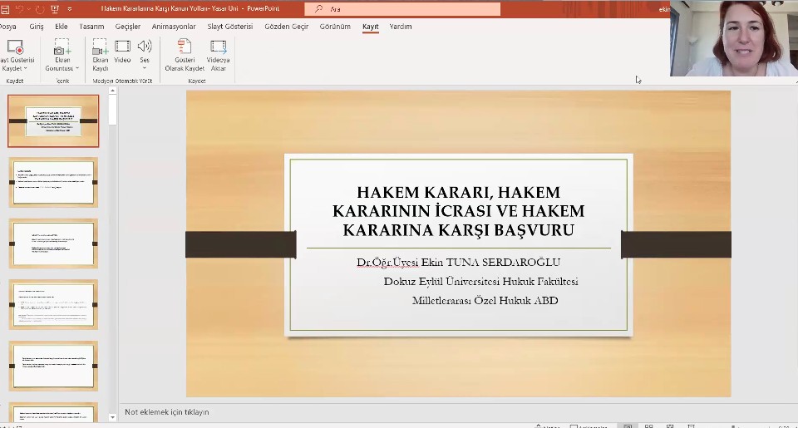This screenshot has width=798, height=428.
Task: Click the Ara search box
Action: pyautogui.click(x=402, y=8)
